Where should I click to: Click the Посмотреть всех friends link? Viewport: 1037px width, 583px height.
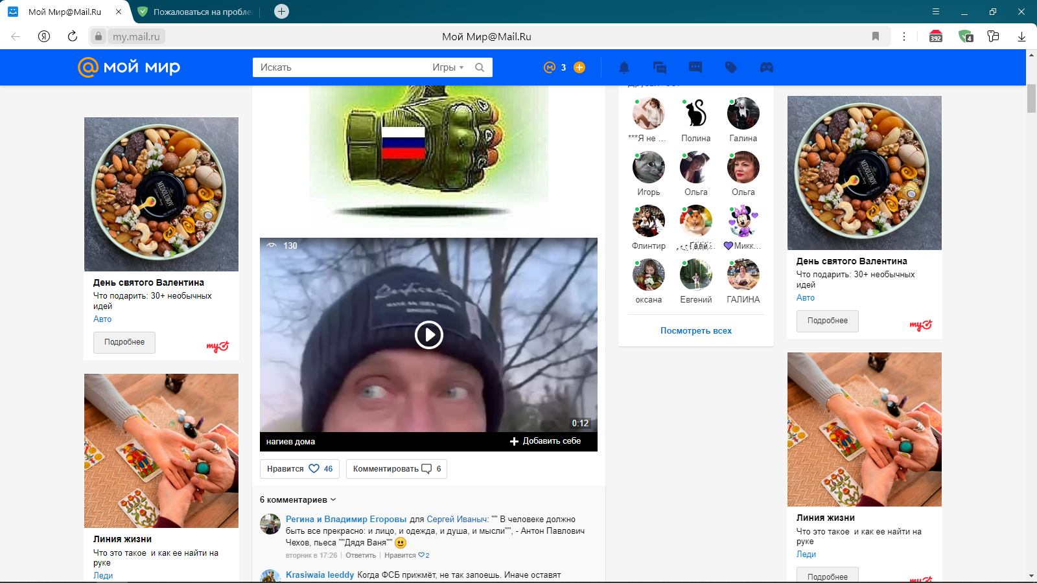[695, 330]
